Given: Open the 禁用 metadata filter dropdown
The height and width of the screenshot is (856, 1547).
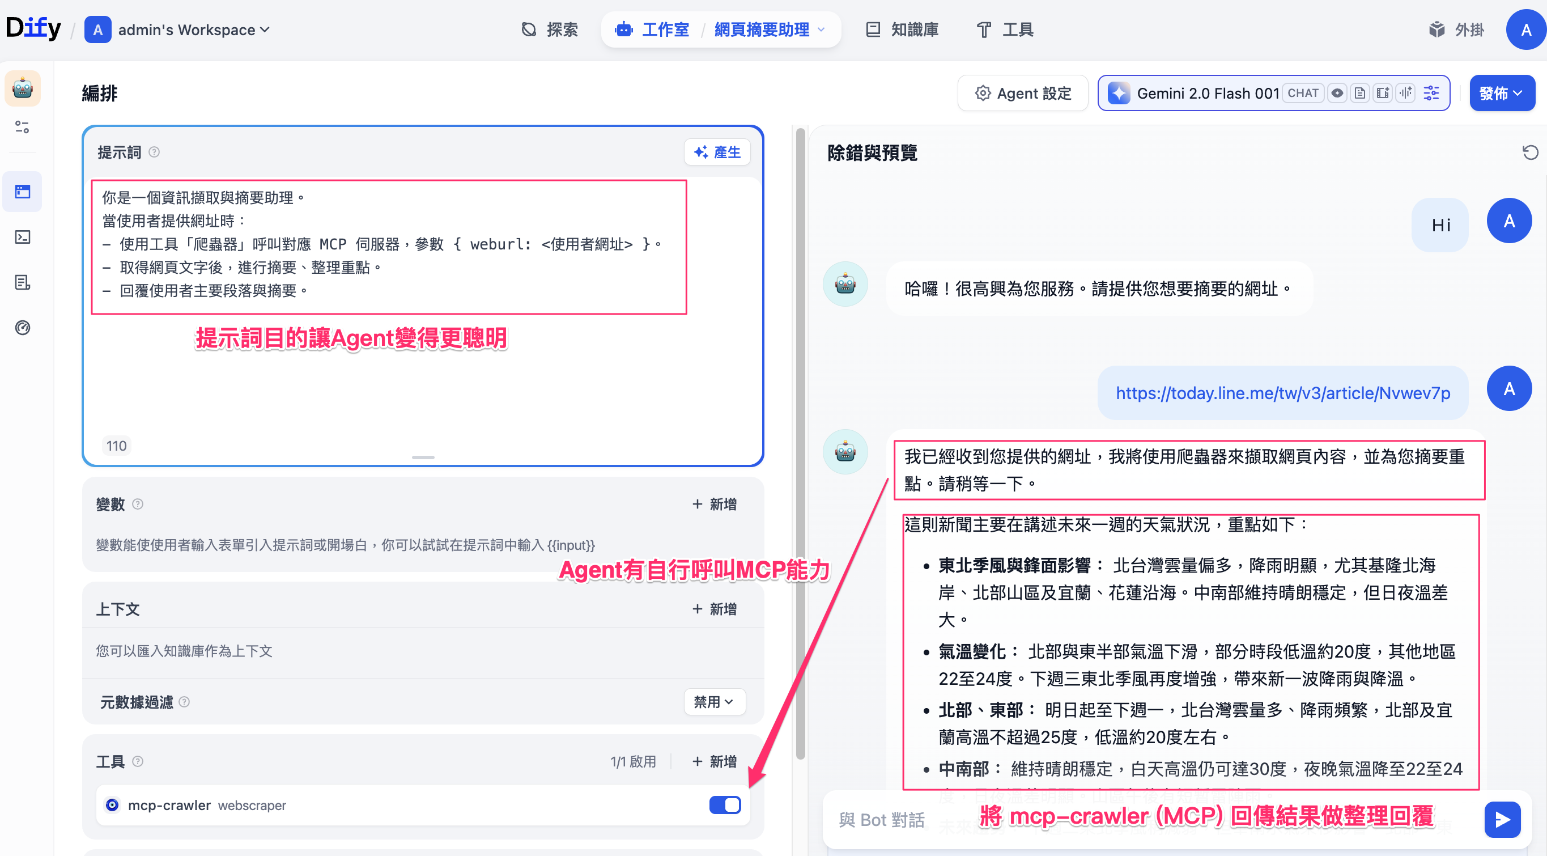Looking at the screenshot, I should pyautogui.click(x=714, y=702).
